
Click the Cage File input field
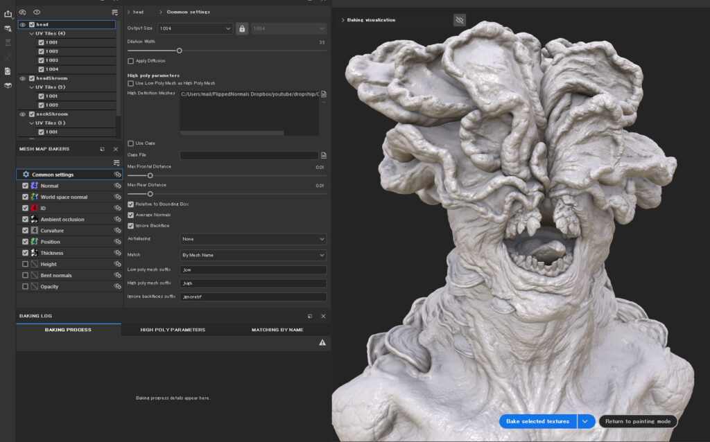pyautogui.click(x=250, y=154)
